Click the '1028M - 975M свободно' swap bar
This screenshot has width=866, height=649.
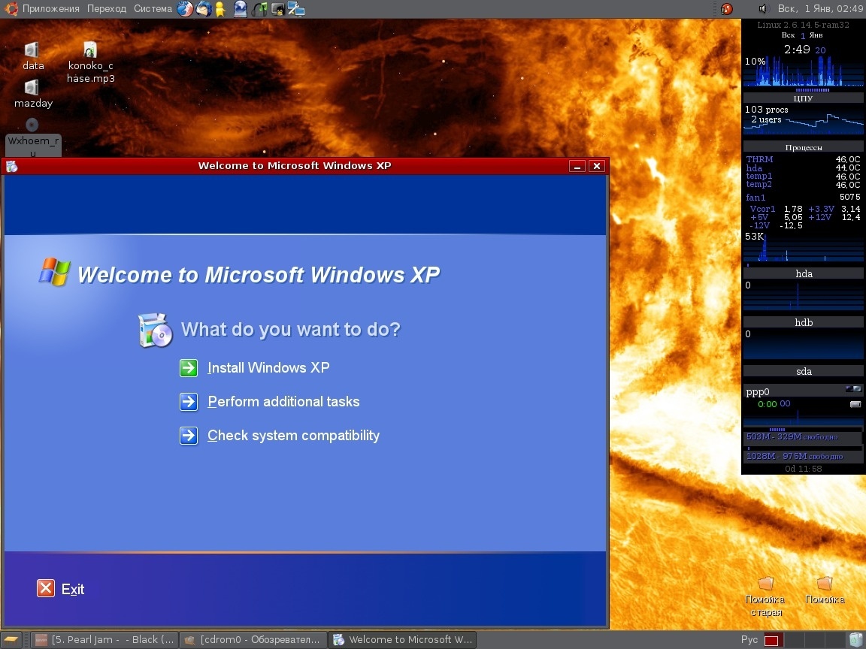coord(803,457)
